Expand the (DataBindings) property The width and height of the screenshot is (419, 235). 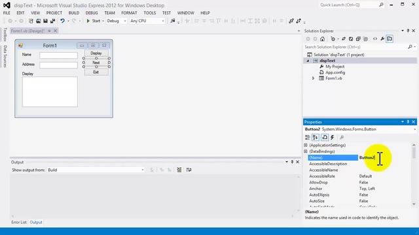(306, 151)
